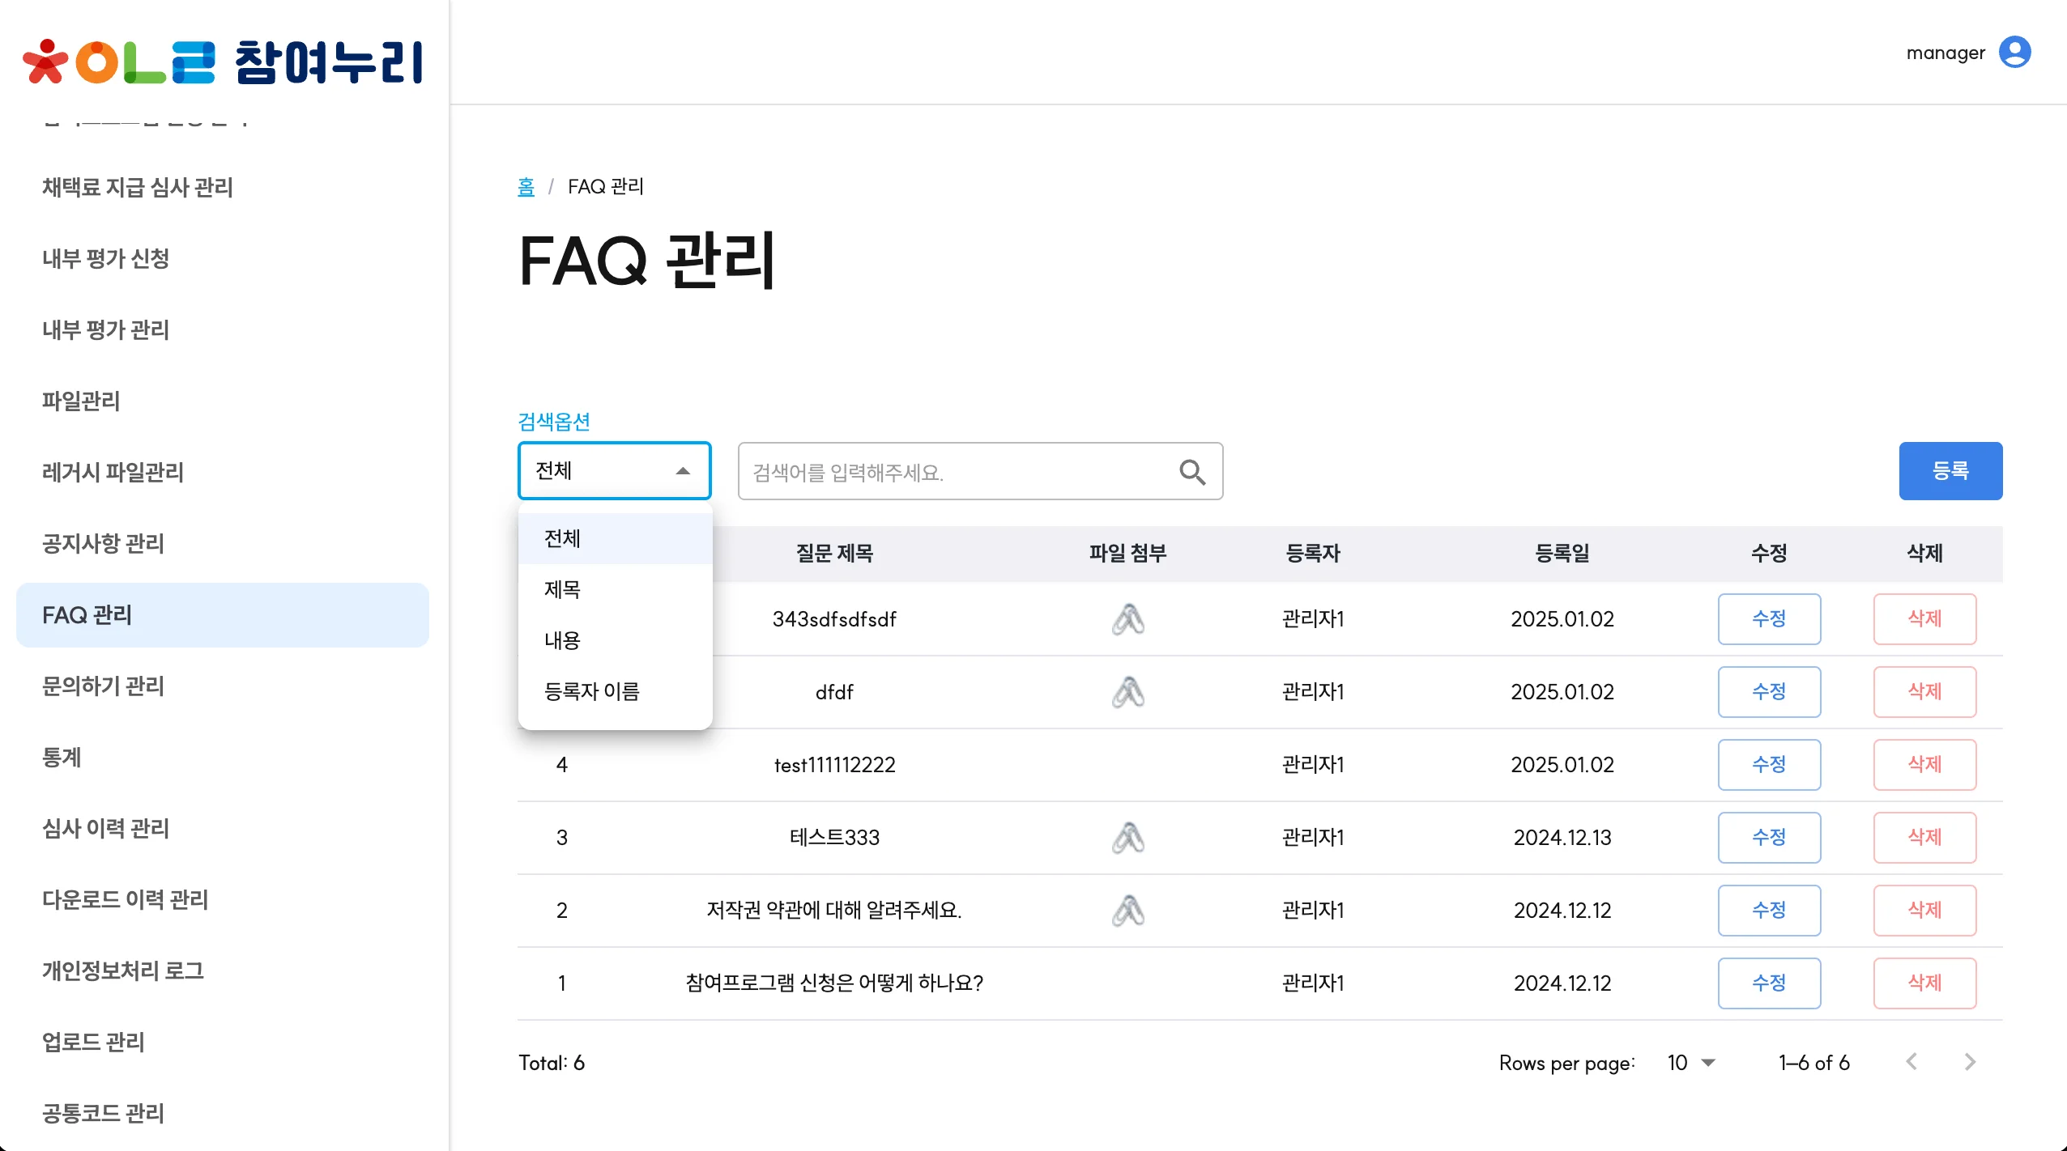Click 삭제 for 참여프로그램 신청 FAQ
Image resolution: width=2067 pixels, height=1151 pixels.
pyautogui.click(x=1925, y=983)
